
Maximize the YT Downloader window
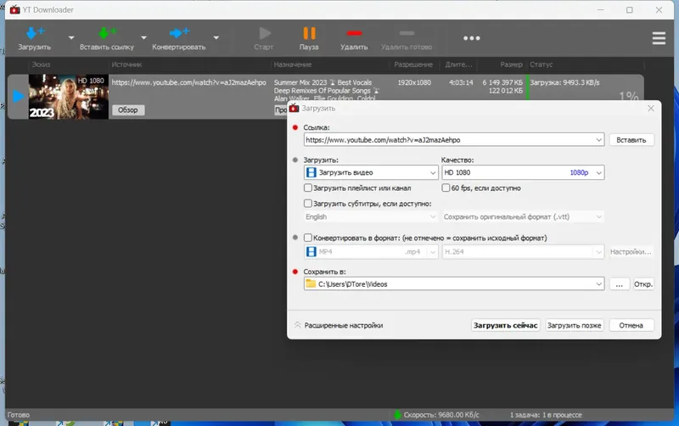tap(629, 9)
